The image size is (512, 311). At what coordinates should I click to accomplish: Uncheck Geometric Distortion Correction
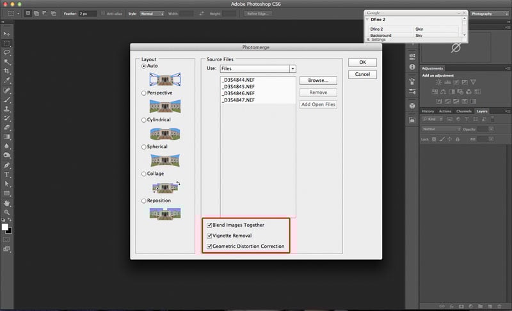point(209,247)
